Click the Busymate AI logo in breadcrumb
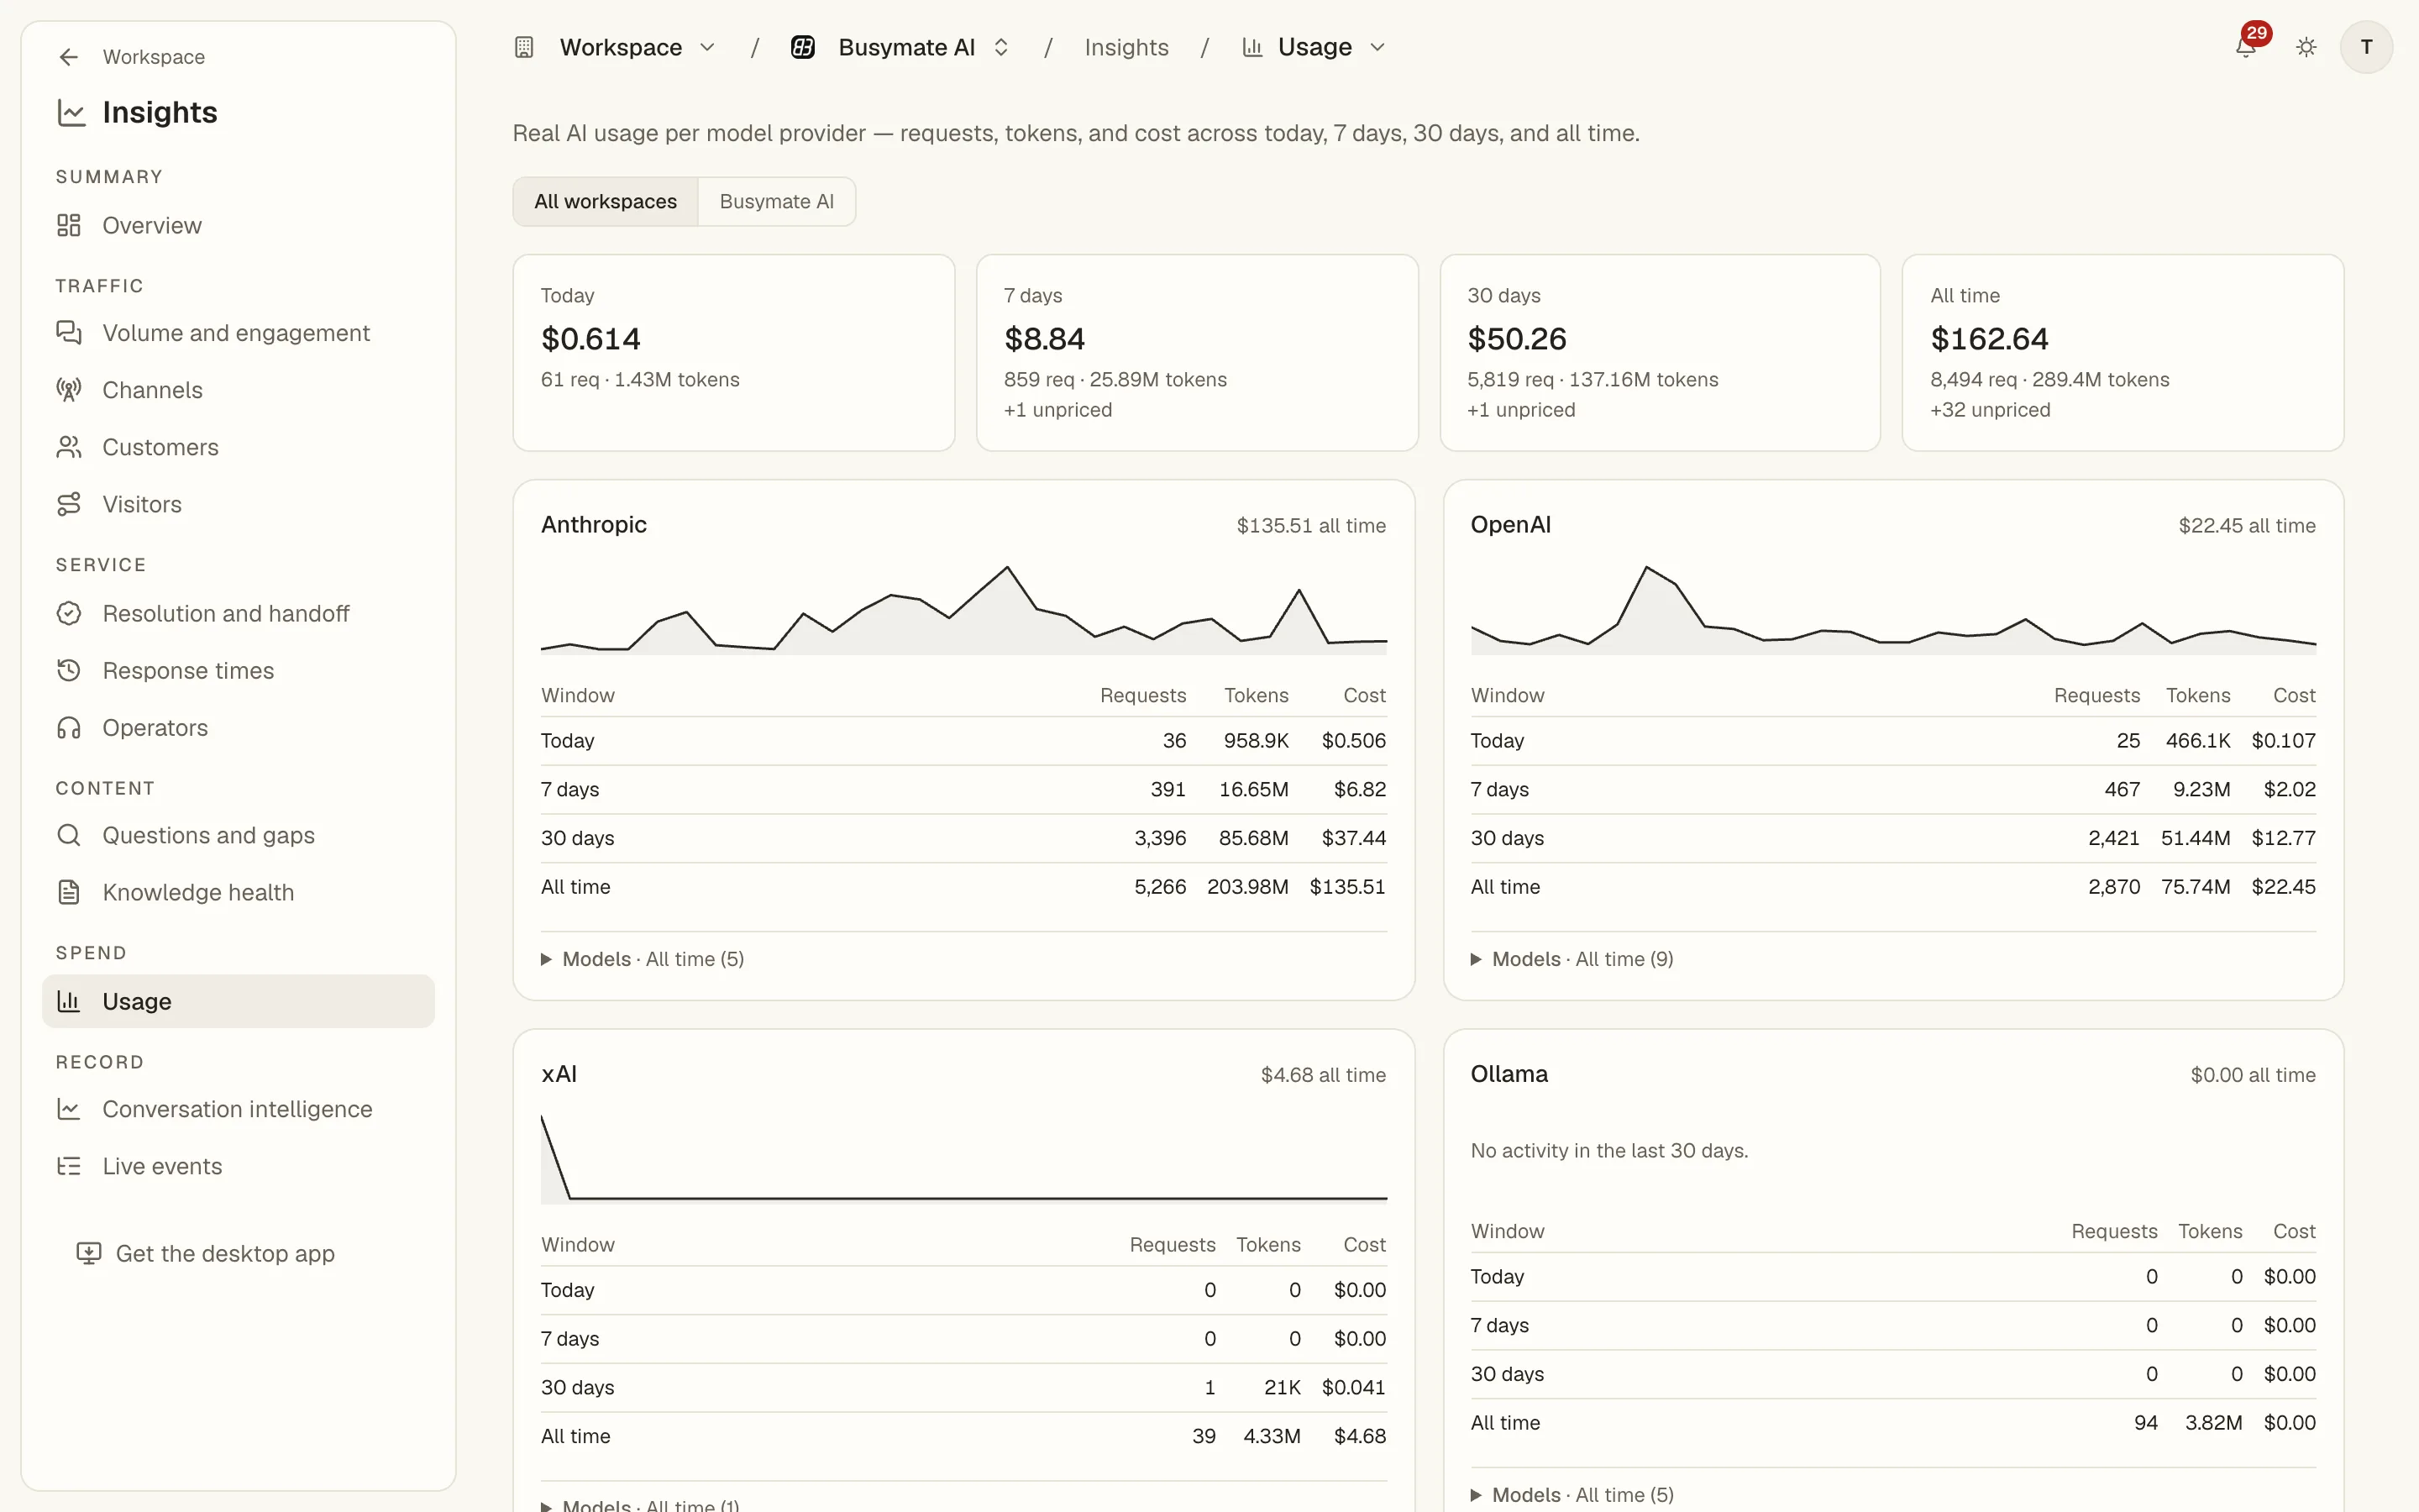The height and width of the screenshot is (1512, 2419). click(x=803, y=47)
